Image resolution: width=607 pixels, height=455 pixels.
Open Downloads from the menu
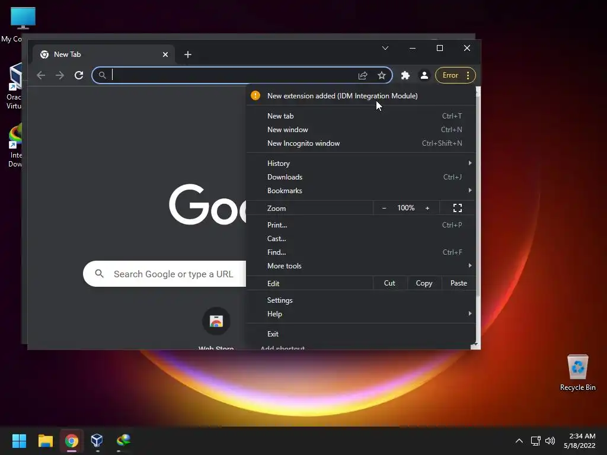coord(360,177)
